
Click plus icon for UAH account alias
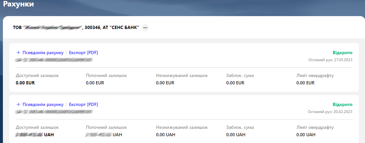click(18, 104)
